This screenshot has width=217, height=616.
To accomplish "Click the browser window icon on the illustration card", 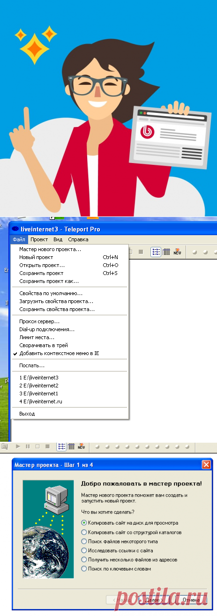I will point(171,137).
